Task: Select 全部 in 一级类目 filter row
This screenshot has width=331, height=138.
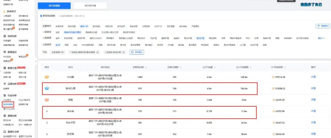Action: coord(58,32)
